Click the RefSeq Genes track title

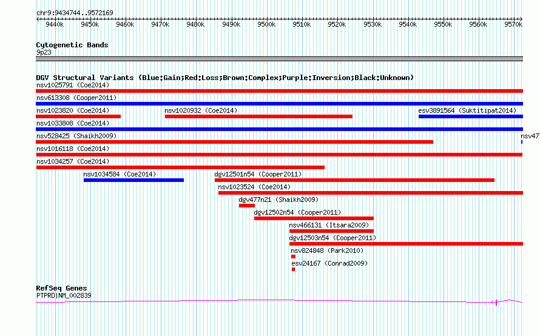[x=61, y=288]
